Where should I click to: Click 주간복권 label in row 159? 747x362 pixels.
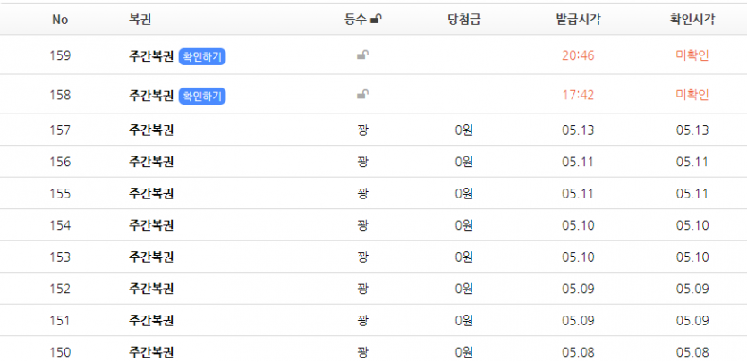pos(150,56)
